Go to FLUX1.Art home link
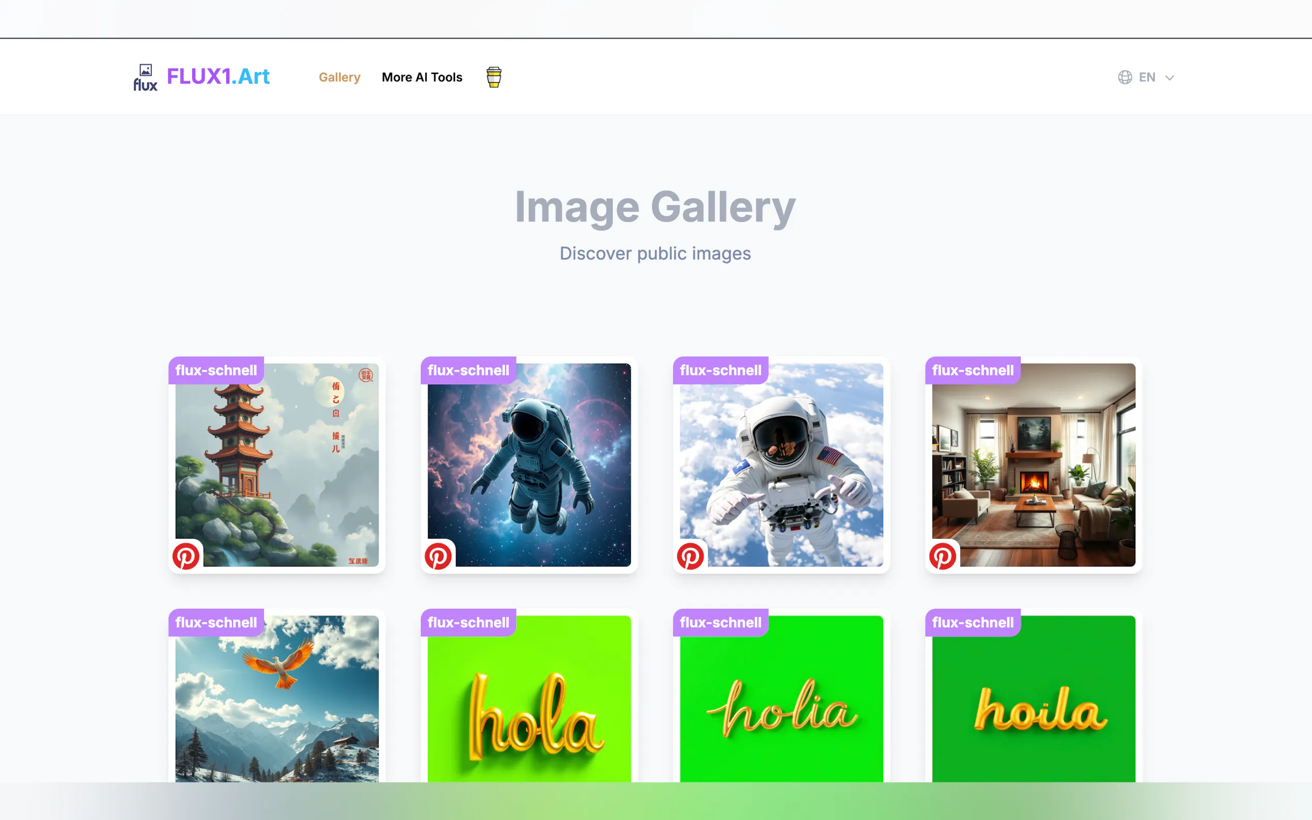 [x=218, y=76]
